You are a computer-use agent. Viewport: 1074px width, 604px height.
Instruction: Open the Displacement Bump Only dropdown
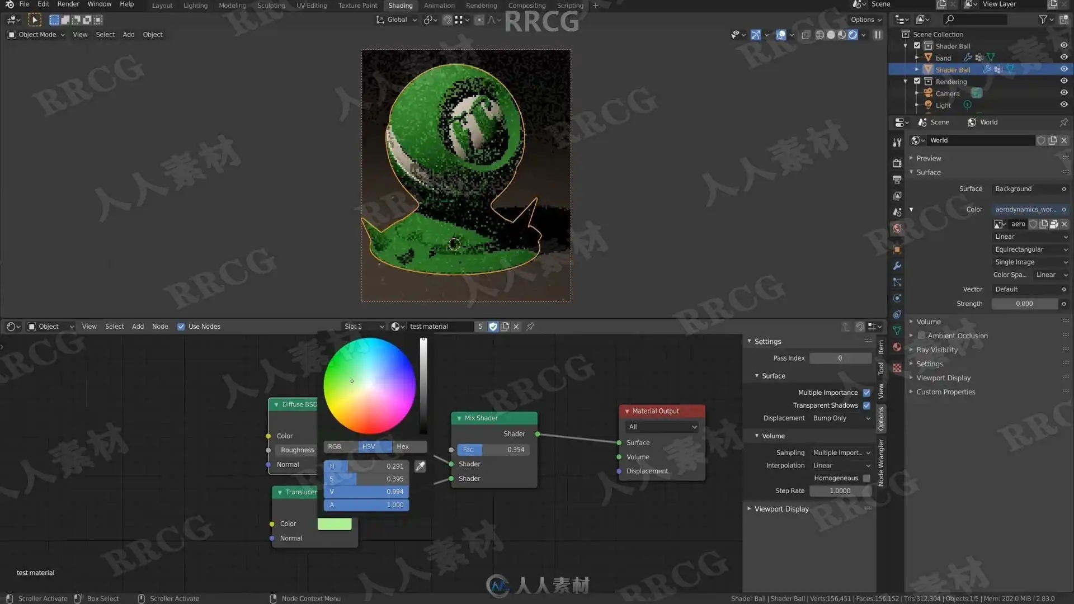841,418
